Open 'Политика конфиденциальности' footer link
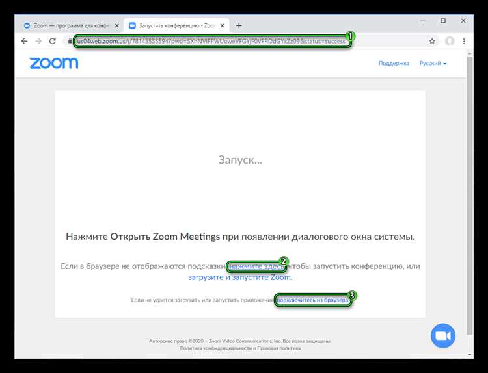Image resolution: width=488 pixels, height=373 pixels. coord(216,348)
